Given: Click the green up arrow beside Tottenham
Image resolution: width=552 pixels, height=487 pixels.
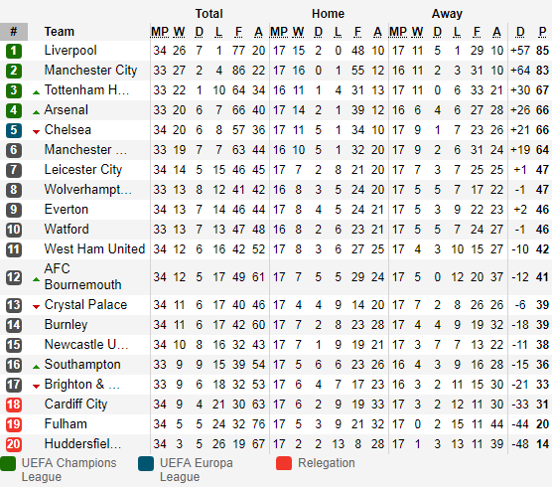Looking at the screenshot, I should pyautogui.click(x=36, y=92).
